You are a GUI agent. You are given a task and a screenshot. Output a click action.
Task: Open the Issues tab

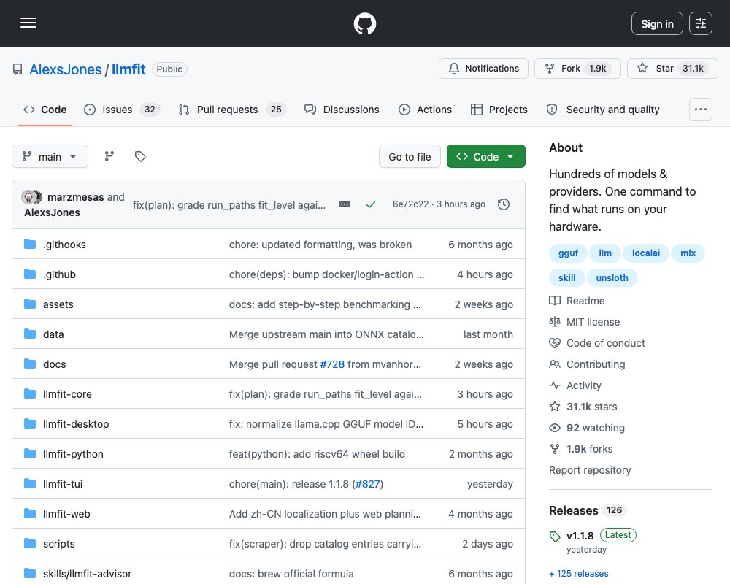coord(121,109)
